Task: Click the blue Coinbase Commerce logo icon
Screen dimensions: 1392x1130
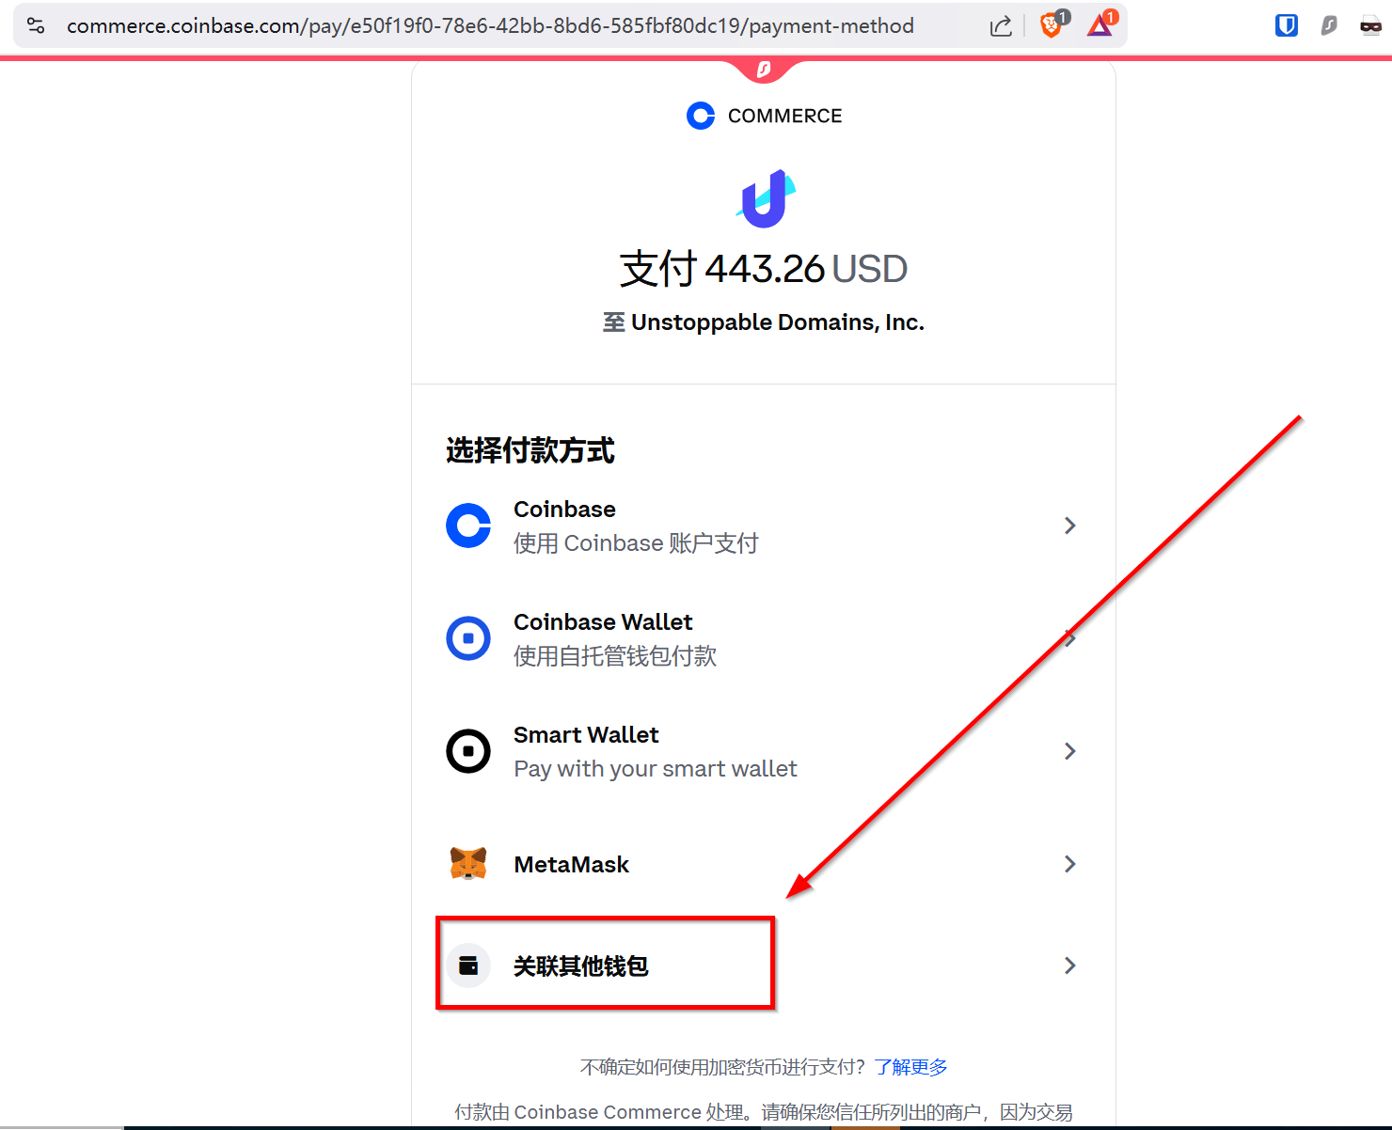Action: tap(701, 116)
